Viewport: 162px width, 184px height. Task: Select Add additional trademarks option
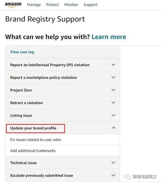click(33, 151)
